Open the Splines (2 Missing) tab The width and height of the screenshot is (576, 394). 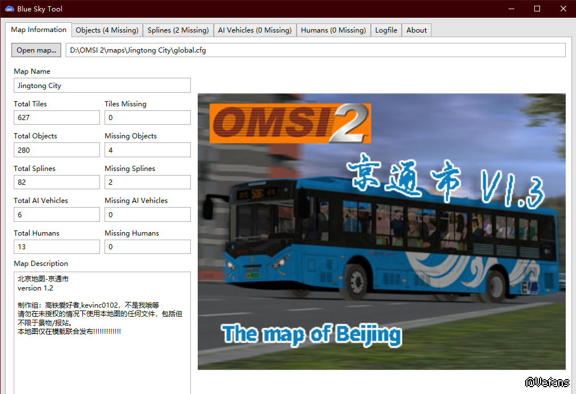click(178, 30)
